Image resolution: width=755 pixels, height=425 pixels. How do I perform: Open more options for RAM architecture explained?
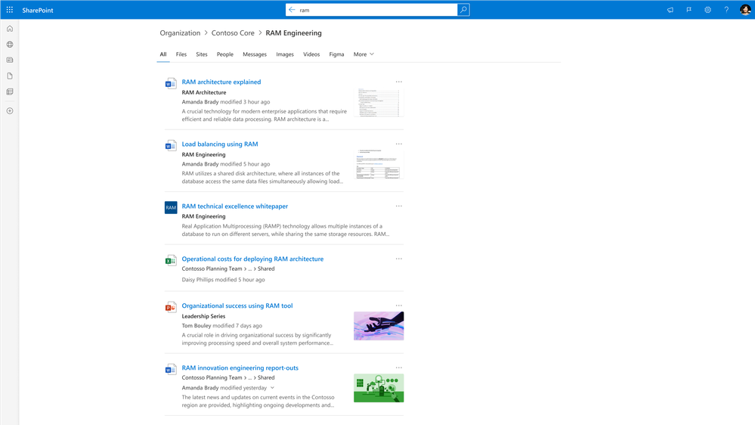[x=399, y=82]
